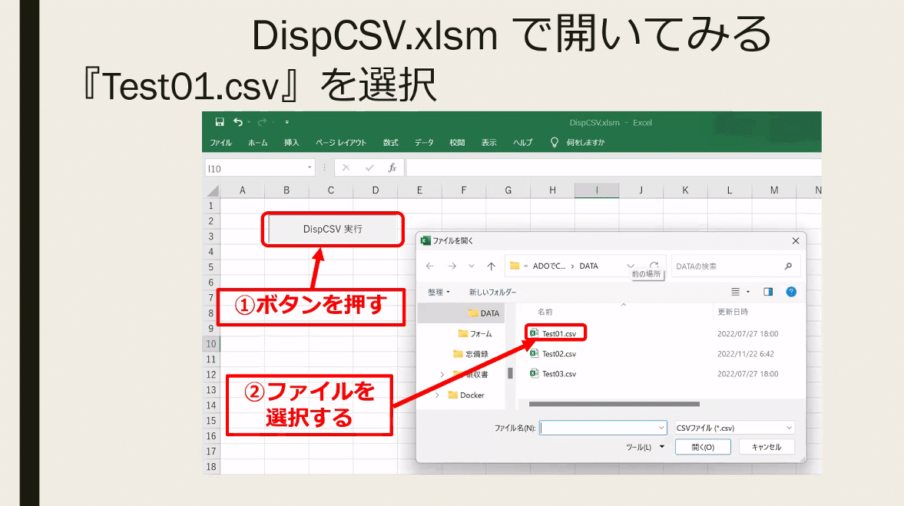Click the Insert Function fx icon
Screen dimensions: 904x506
point(394,167)
